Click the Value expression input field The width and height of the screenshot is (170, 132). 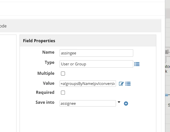pos(88,83)
